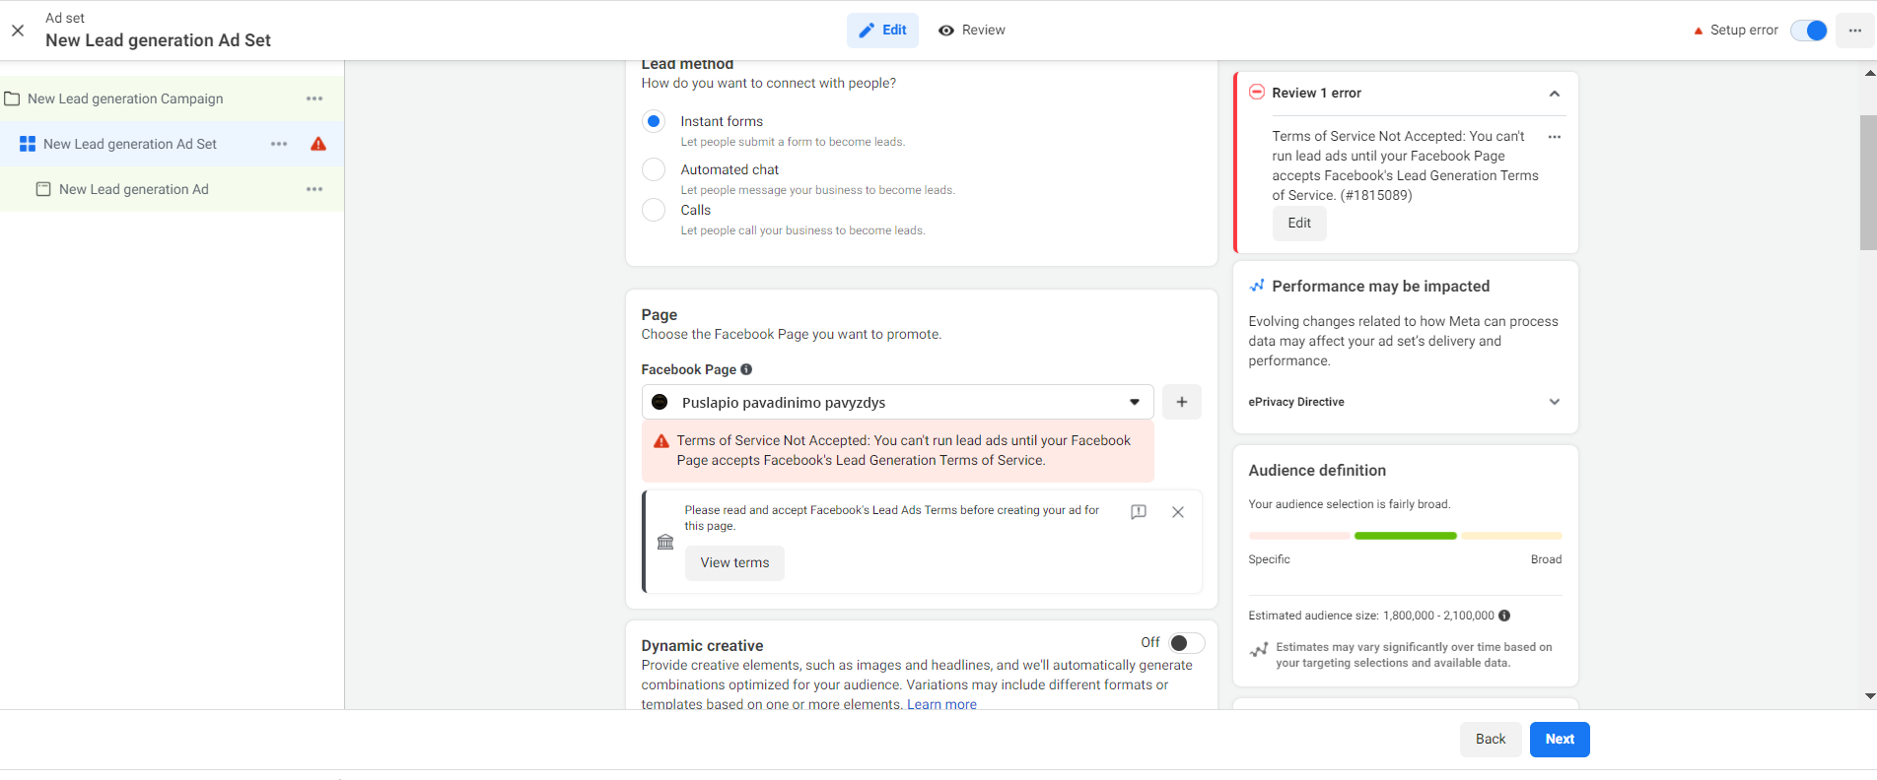
Task: Click the eye Review icon
Action: 946,31
